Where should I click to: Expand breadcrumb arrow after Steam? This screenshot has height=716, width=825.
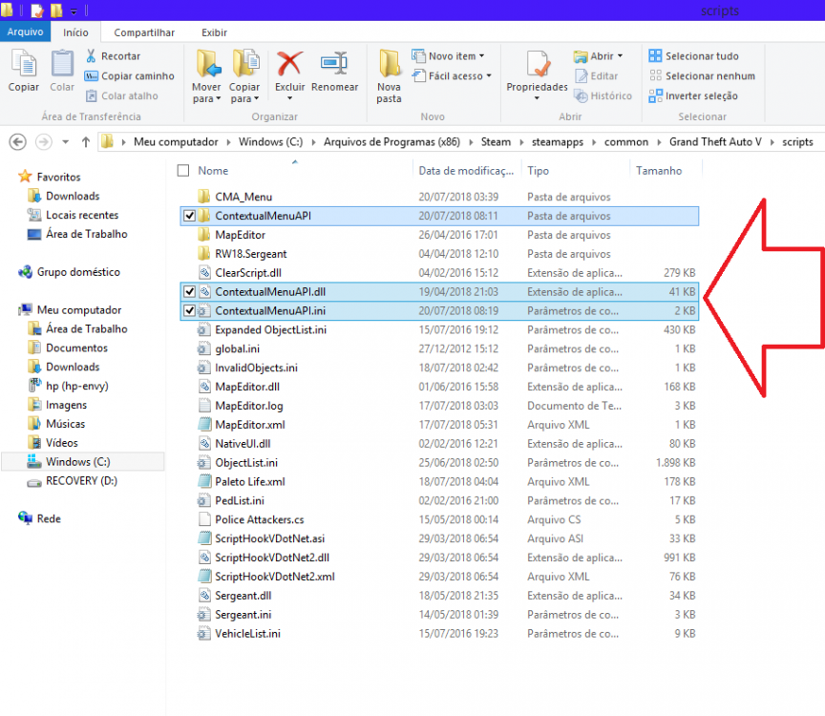click(521, 142)
